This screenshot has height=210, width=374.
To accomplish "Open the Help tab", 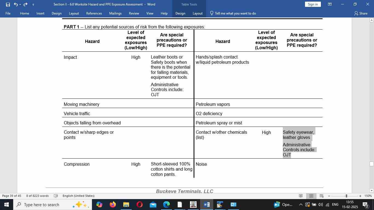I will click(x=164, y=13).
